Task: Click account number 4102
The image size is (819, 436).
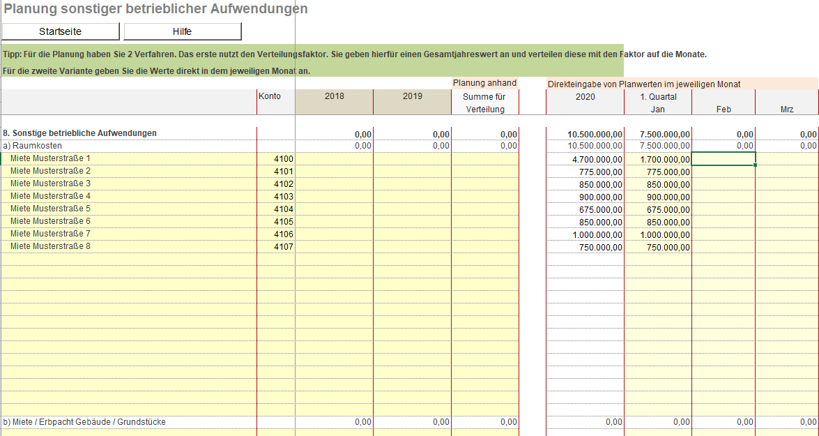Action: pos(284,184)
